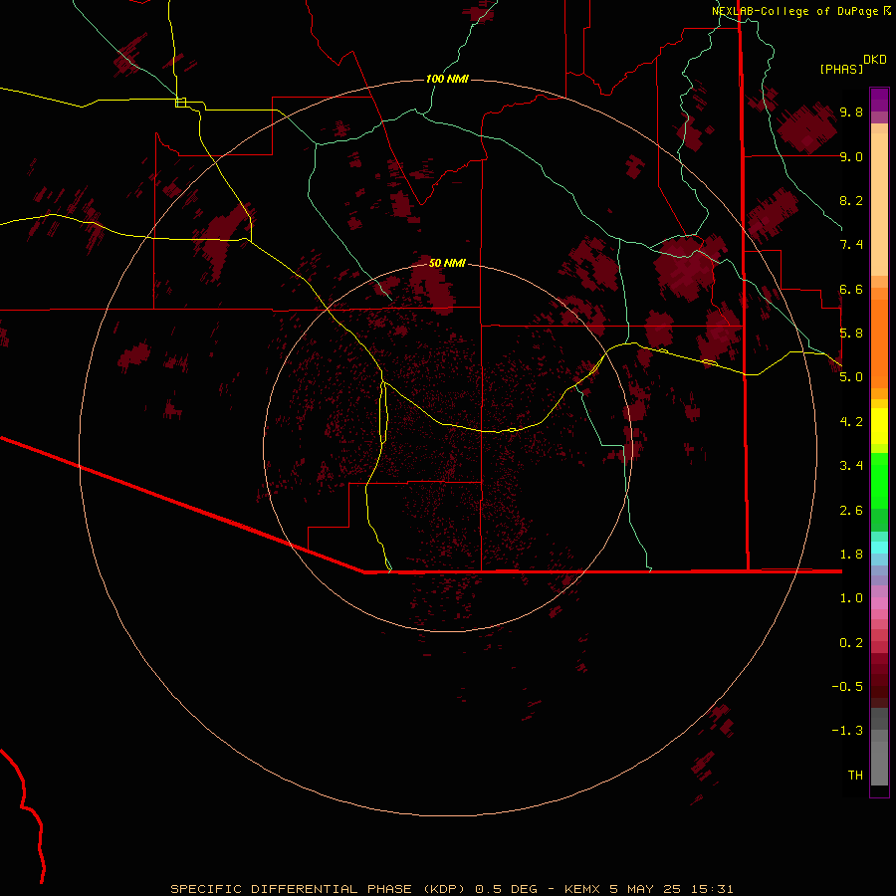Click the 7.4 value on color scale

click(x=851, y=245)
